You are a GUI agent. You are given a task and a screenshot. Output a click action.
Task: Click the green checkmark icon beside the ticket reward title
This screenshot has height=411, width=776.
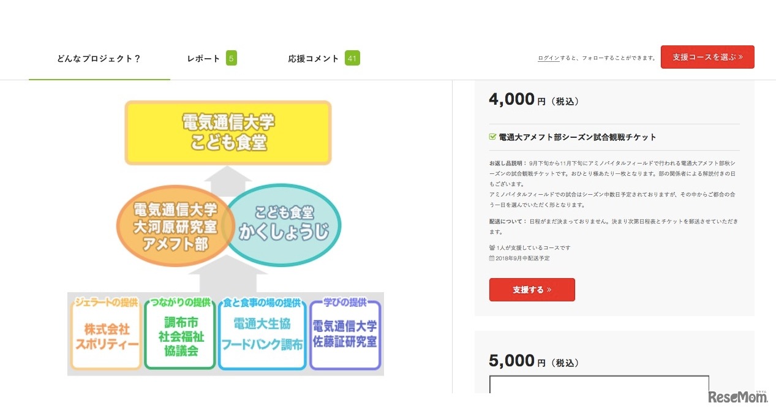tap(492, 137)
